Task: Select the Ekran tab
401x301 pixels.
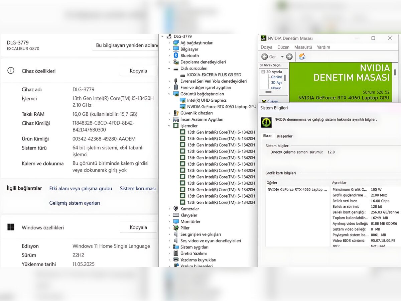Action: [268, 136]
